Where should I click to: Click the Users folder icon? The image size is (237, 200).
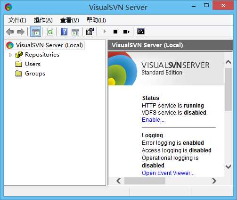(x=19, y=64)
